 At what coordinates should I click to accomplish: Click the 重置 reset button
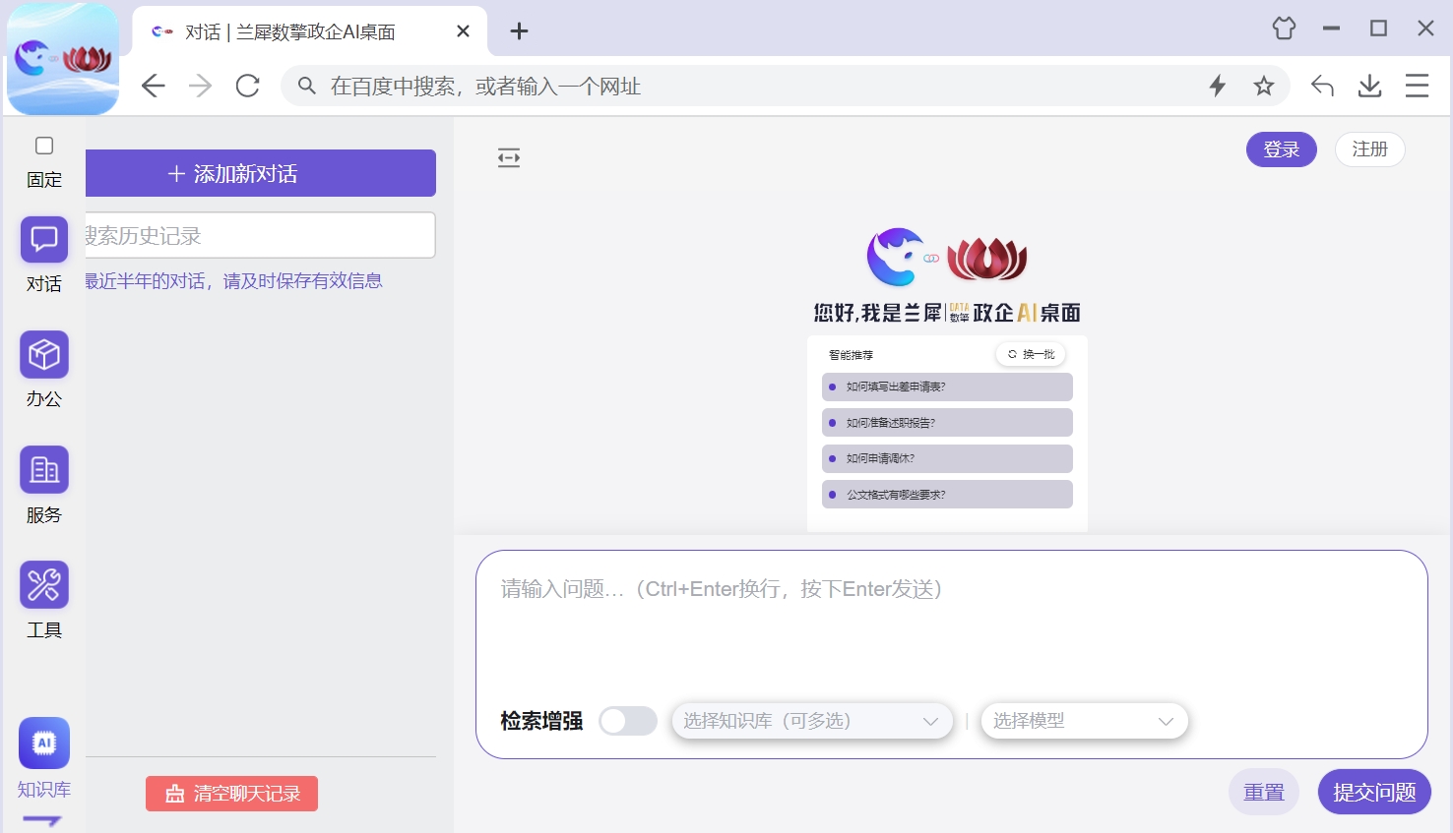(x=1264, y=792)
